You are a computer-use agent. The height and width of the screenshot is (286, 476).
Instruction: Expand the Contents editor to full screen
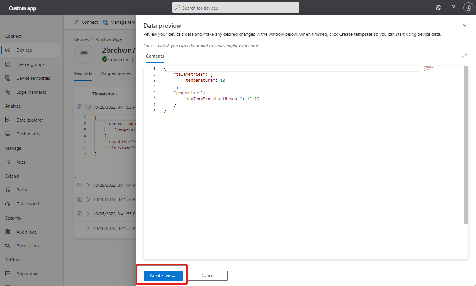pos(464,56)
